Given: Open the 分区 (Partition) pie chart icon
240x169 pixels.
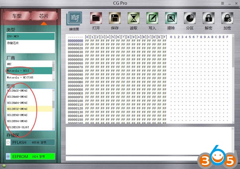Looking at the screenshot, I should pos(190,18).
